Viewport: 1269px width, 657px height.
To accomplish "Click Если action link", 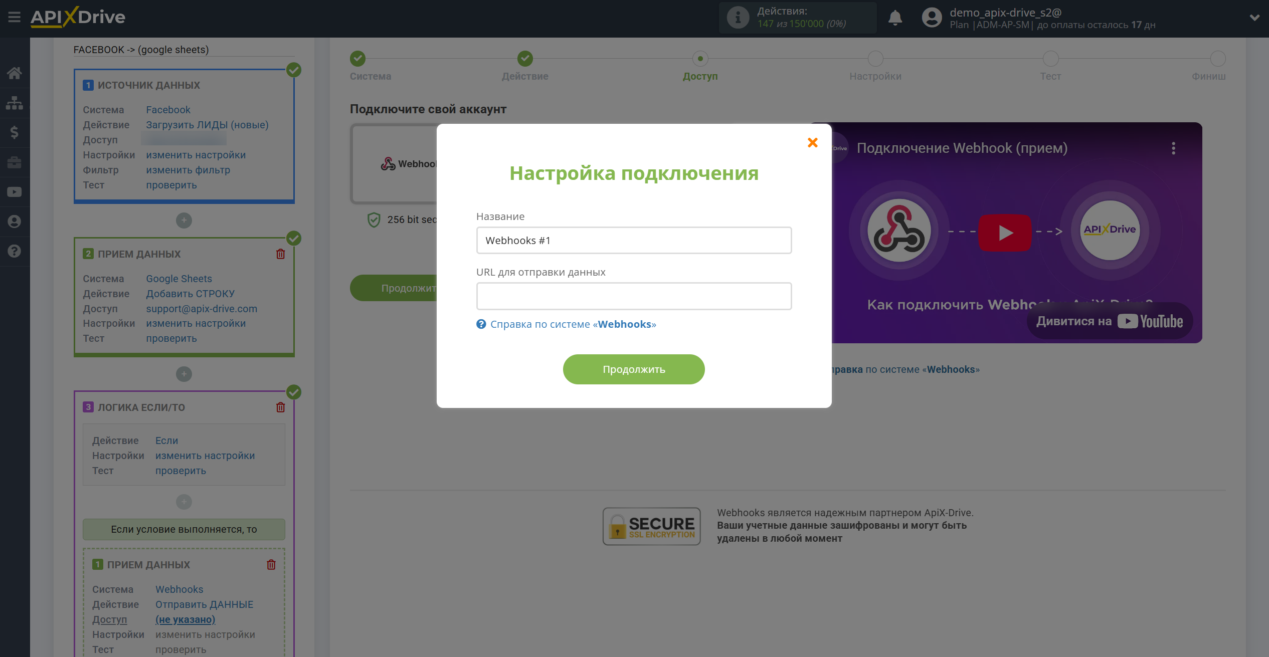I will point(166,441).
